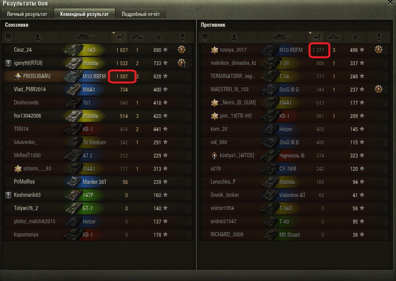Click MAESTRO_N_103's medal award icon
The width and height of the screenshot is (396, 281).
point(379,89)
